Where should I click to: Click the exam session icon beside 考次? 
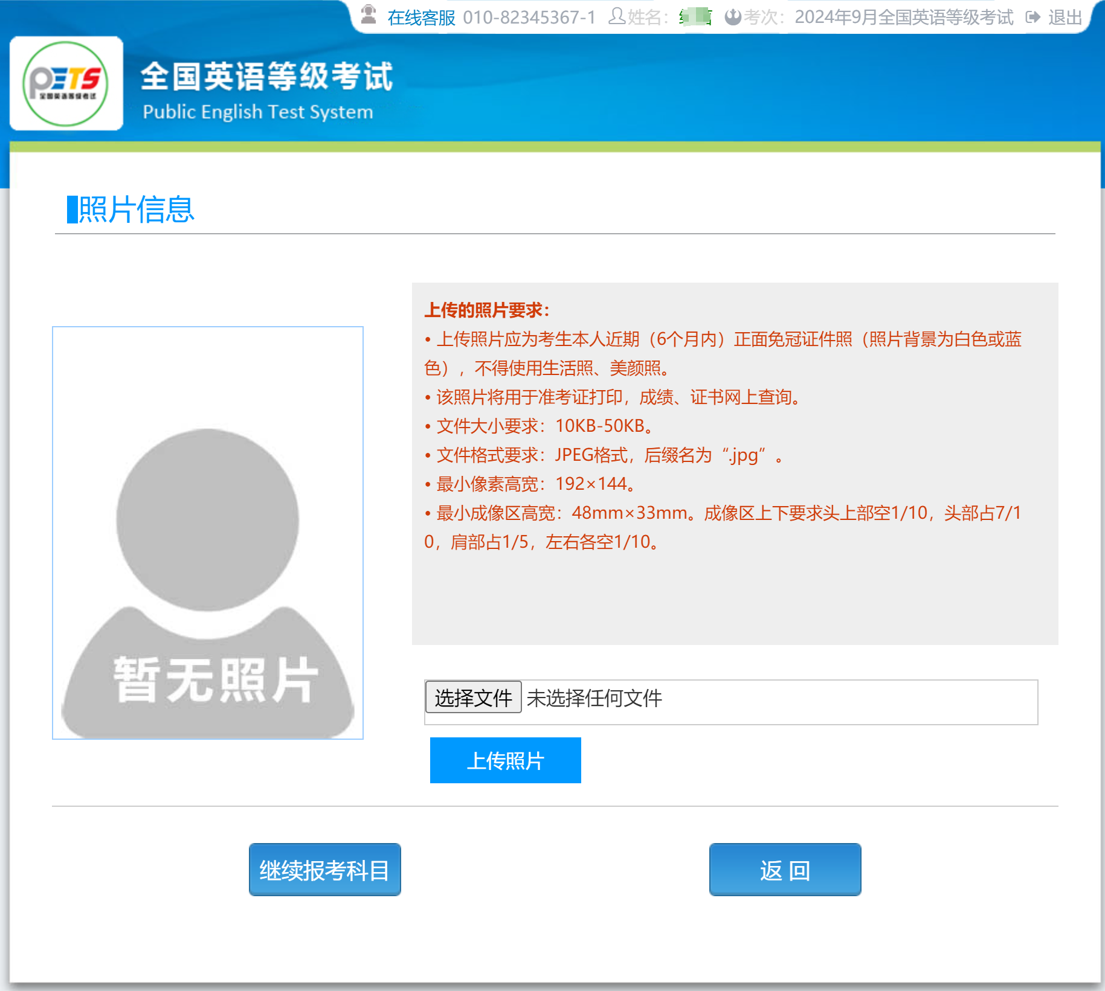pyautogui.click(x=732, y=17)
